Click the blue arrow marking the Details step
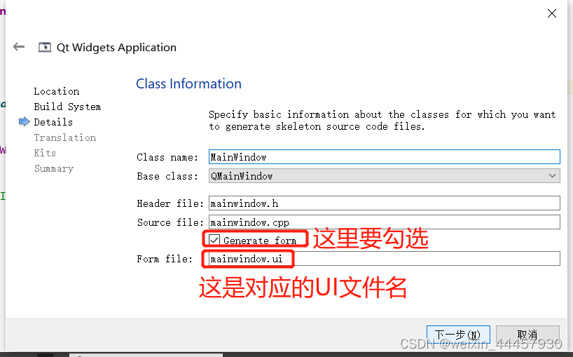The image size is (573, 357). (x=25, y=122)
